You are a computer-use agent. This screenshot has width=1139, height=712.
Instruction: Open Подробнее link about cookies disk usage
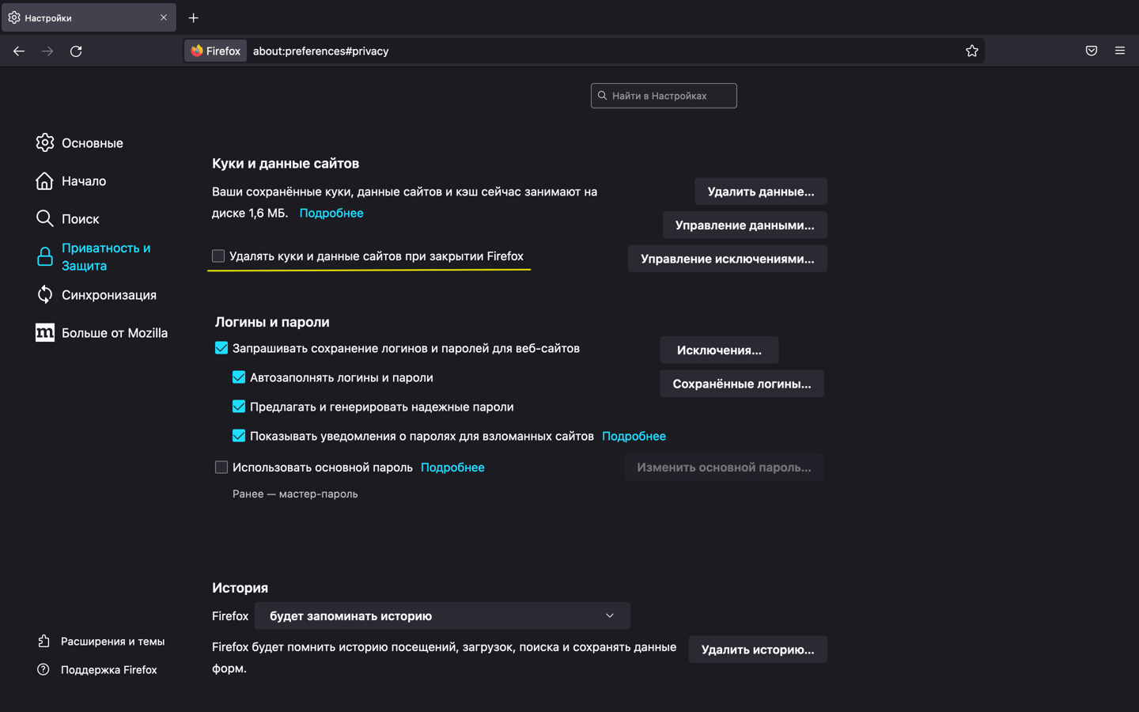(331, 213)
